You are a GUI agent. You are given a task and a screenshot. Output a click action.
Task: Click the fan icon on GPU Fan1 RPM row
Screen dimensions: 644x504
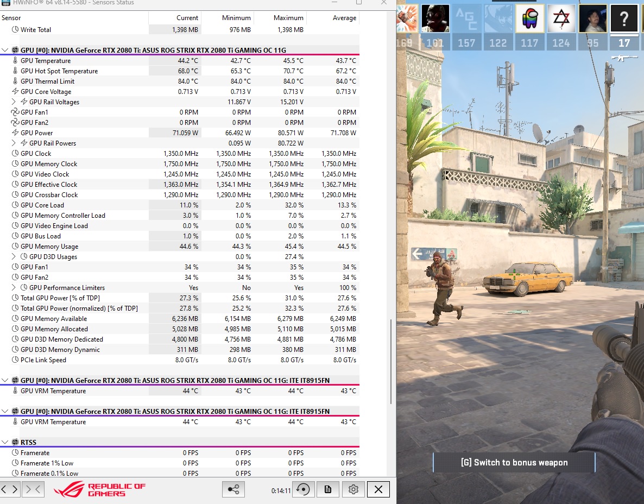(x=15, y=112)
